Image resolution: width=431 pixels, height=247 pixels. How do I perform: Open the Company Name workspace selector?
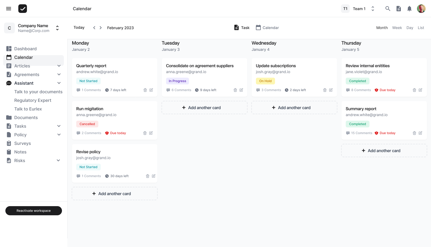tap(57, 28)
